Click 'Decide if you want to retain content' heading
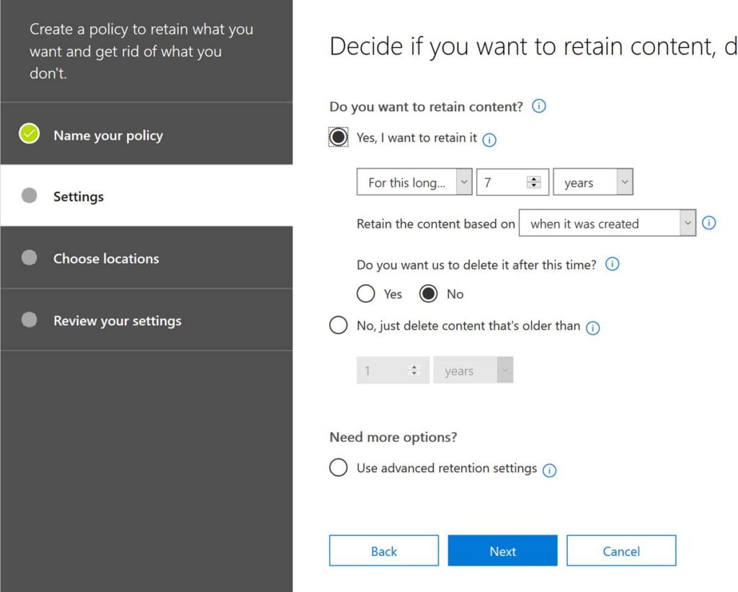Screen dimensions: 738x592 click(x=533, y=46)
